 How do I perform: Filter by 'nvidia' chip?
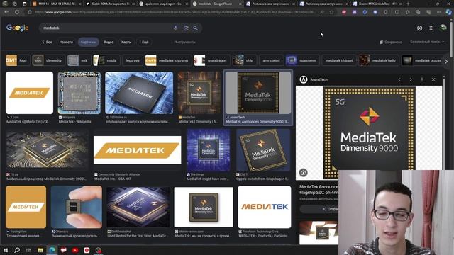[x=106, y=60]
